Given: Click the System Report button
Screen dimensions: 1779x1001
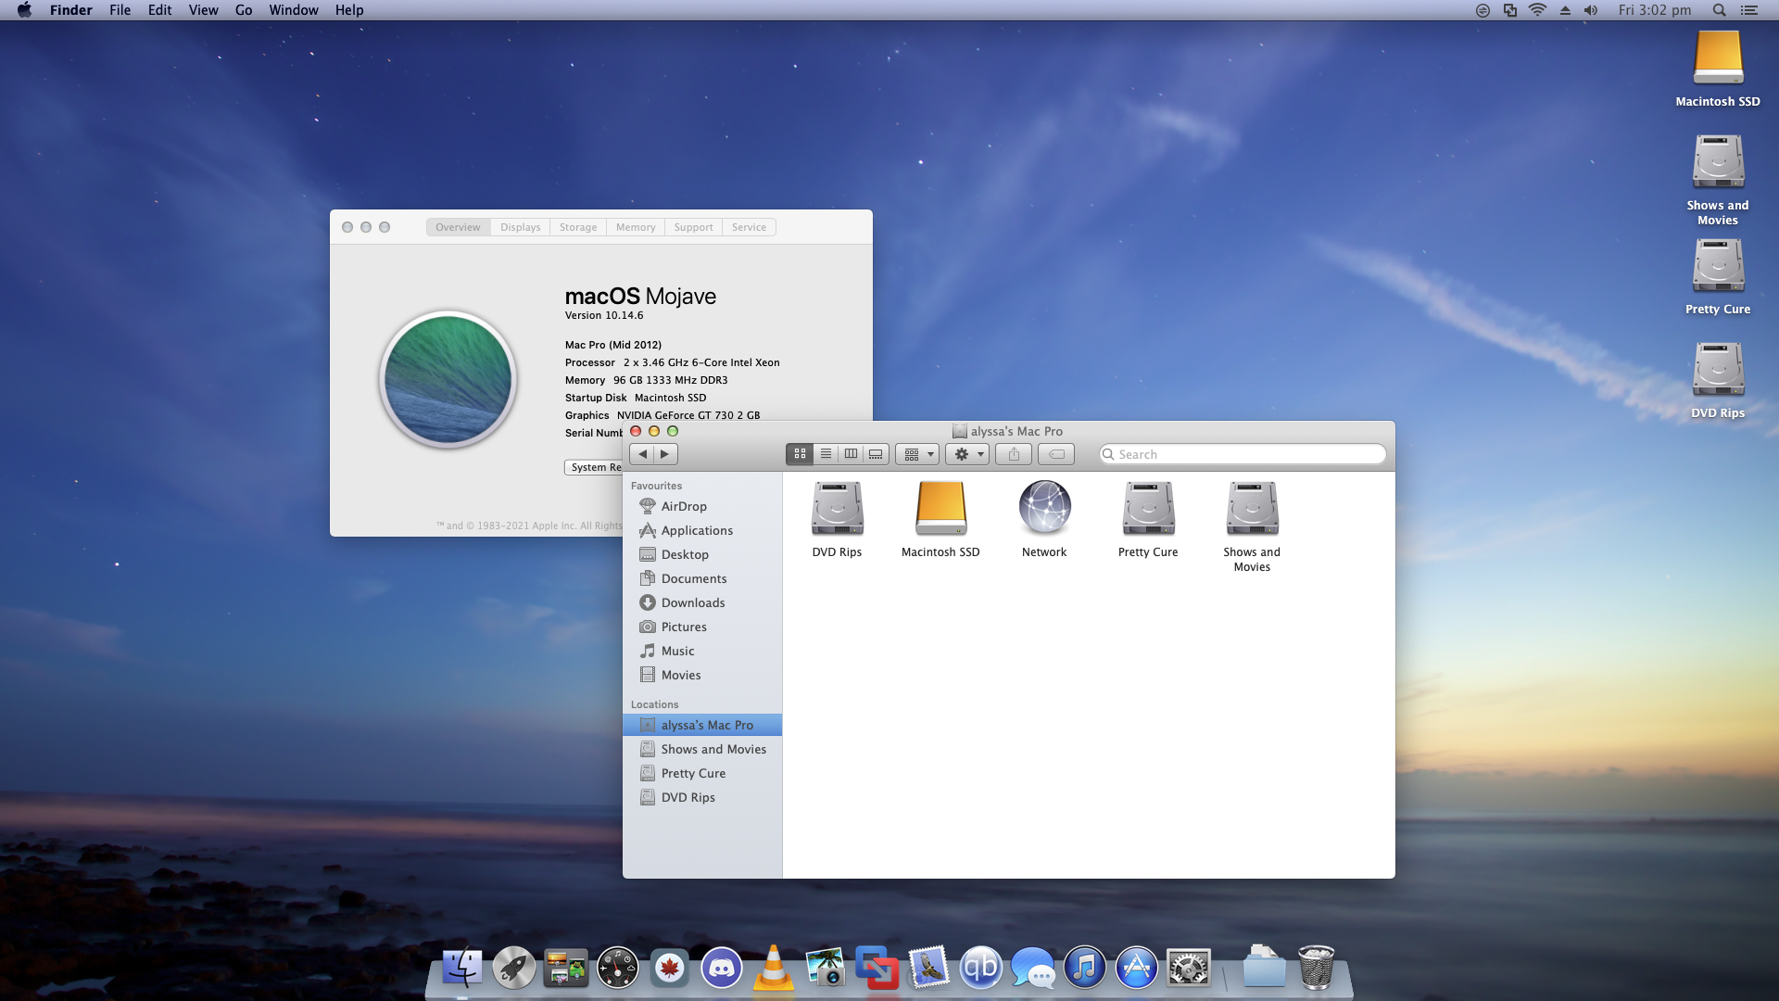Looking at the screenshot, I should coord(594,467).
